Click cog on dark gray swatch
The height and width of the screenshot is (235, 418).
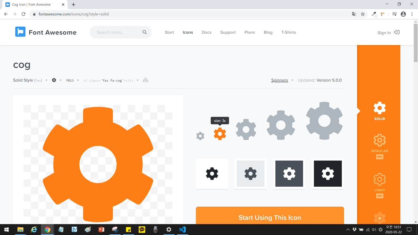pyautogui.click(x=289, y=174)
